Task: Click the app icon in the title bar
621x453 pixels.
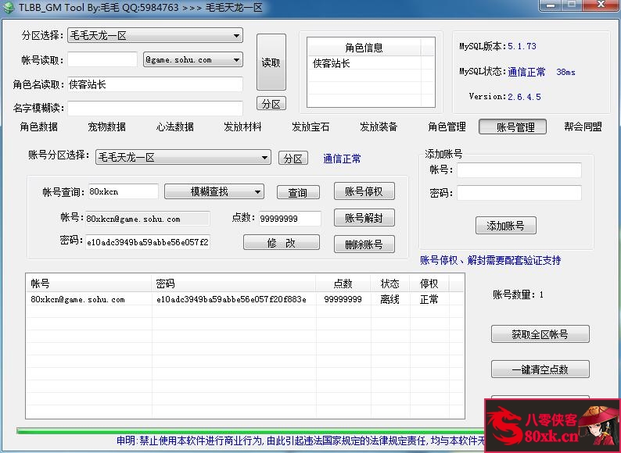Action: coord(9,8)
